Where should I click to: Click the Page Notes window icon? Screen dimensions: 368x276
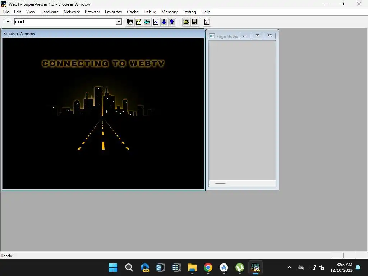point(212,36)
